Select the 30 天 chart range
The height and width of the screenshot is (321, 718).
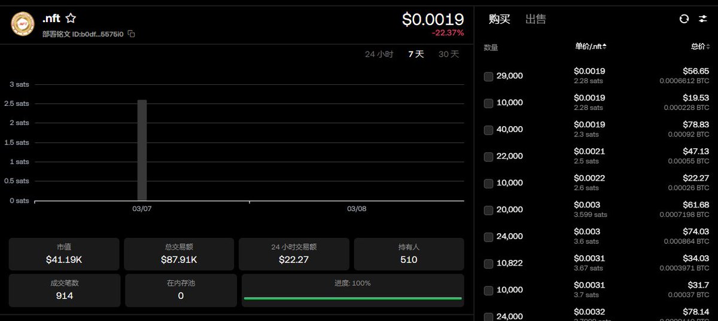point(449,54)
